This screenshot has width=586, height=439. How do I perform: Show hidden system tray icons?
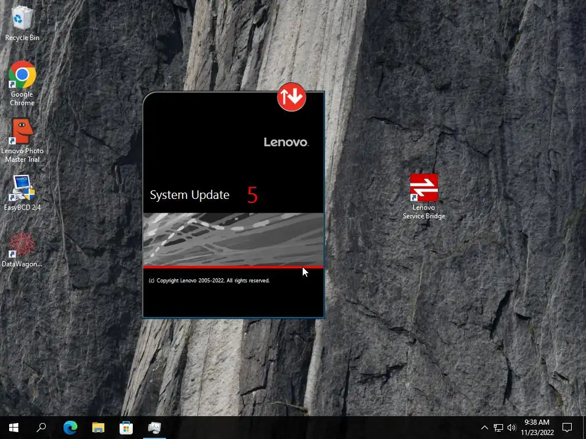click(484, 428)
